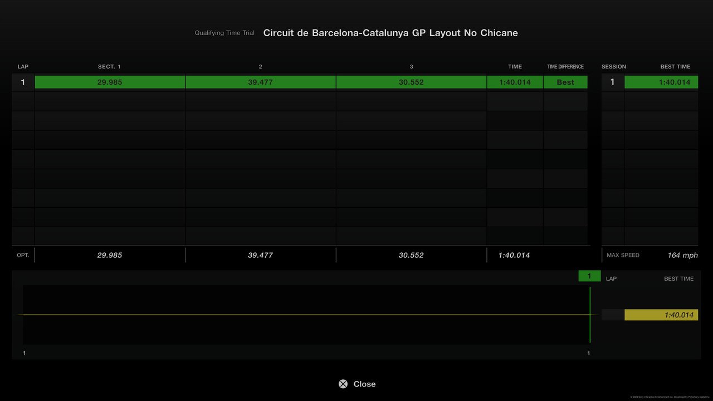Click the SECT. 1 column header

coord(109,67)
